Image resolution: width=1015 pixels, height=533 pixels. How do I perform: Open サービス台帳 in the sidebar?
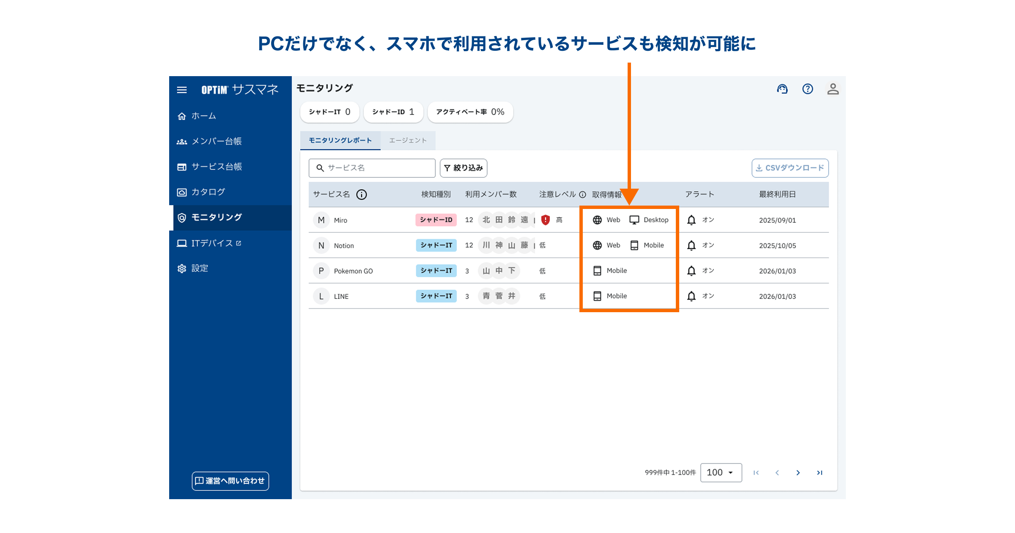click(217, 167)
